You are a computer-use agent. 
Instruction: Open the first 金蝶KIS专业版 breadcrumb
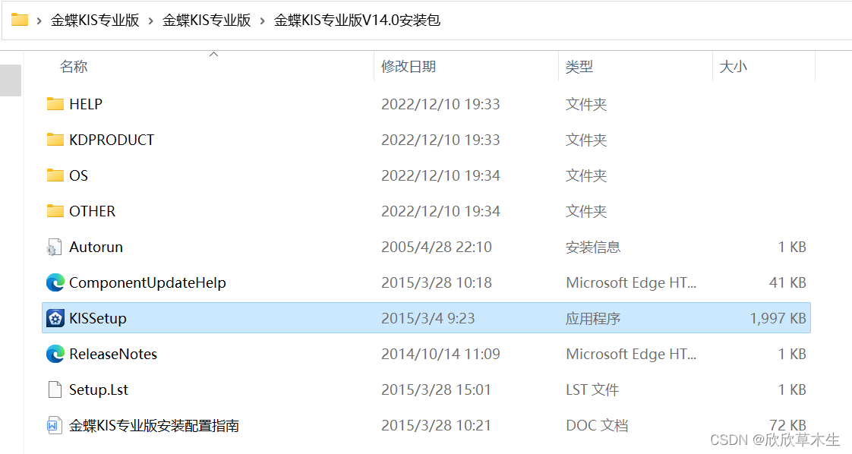pos(95,20)
